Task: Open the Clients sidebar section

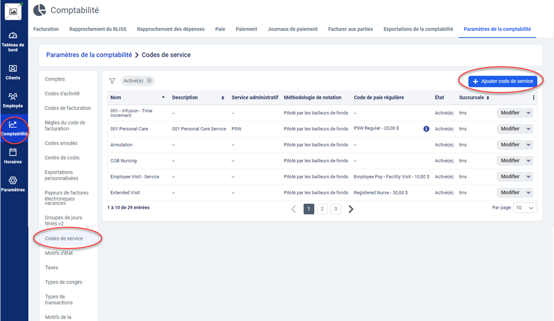Action: coord(13,73)
